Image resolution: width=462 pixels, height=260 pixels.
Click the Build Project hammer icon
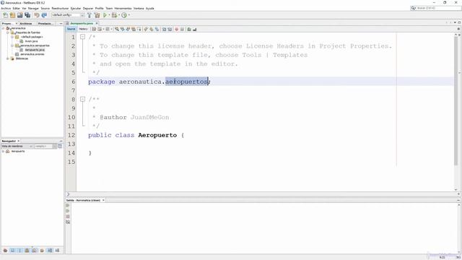pos(90,15)
